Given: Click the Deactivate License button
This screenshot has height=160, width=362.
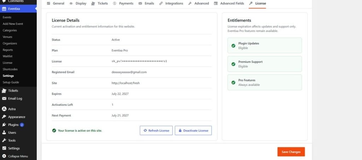Looking at the screenshot, I should coord(193,130).
